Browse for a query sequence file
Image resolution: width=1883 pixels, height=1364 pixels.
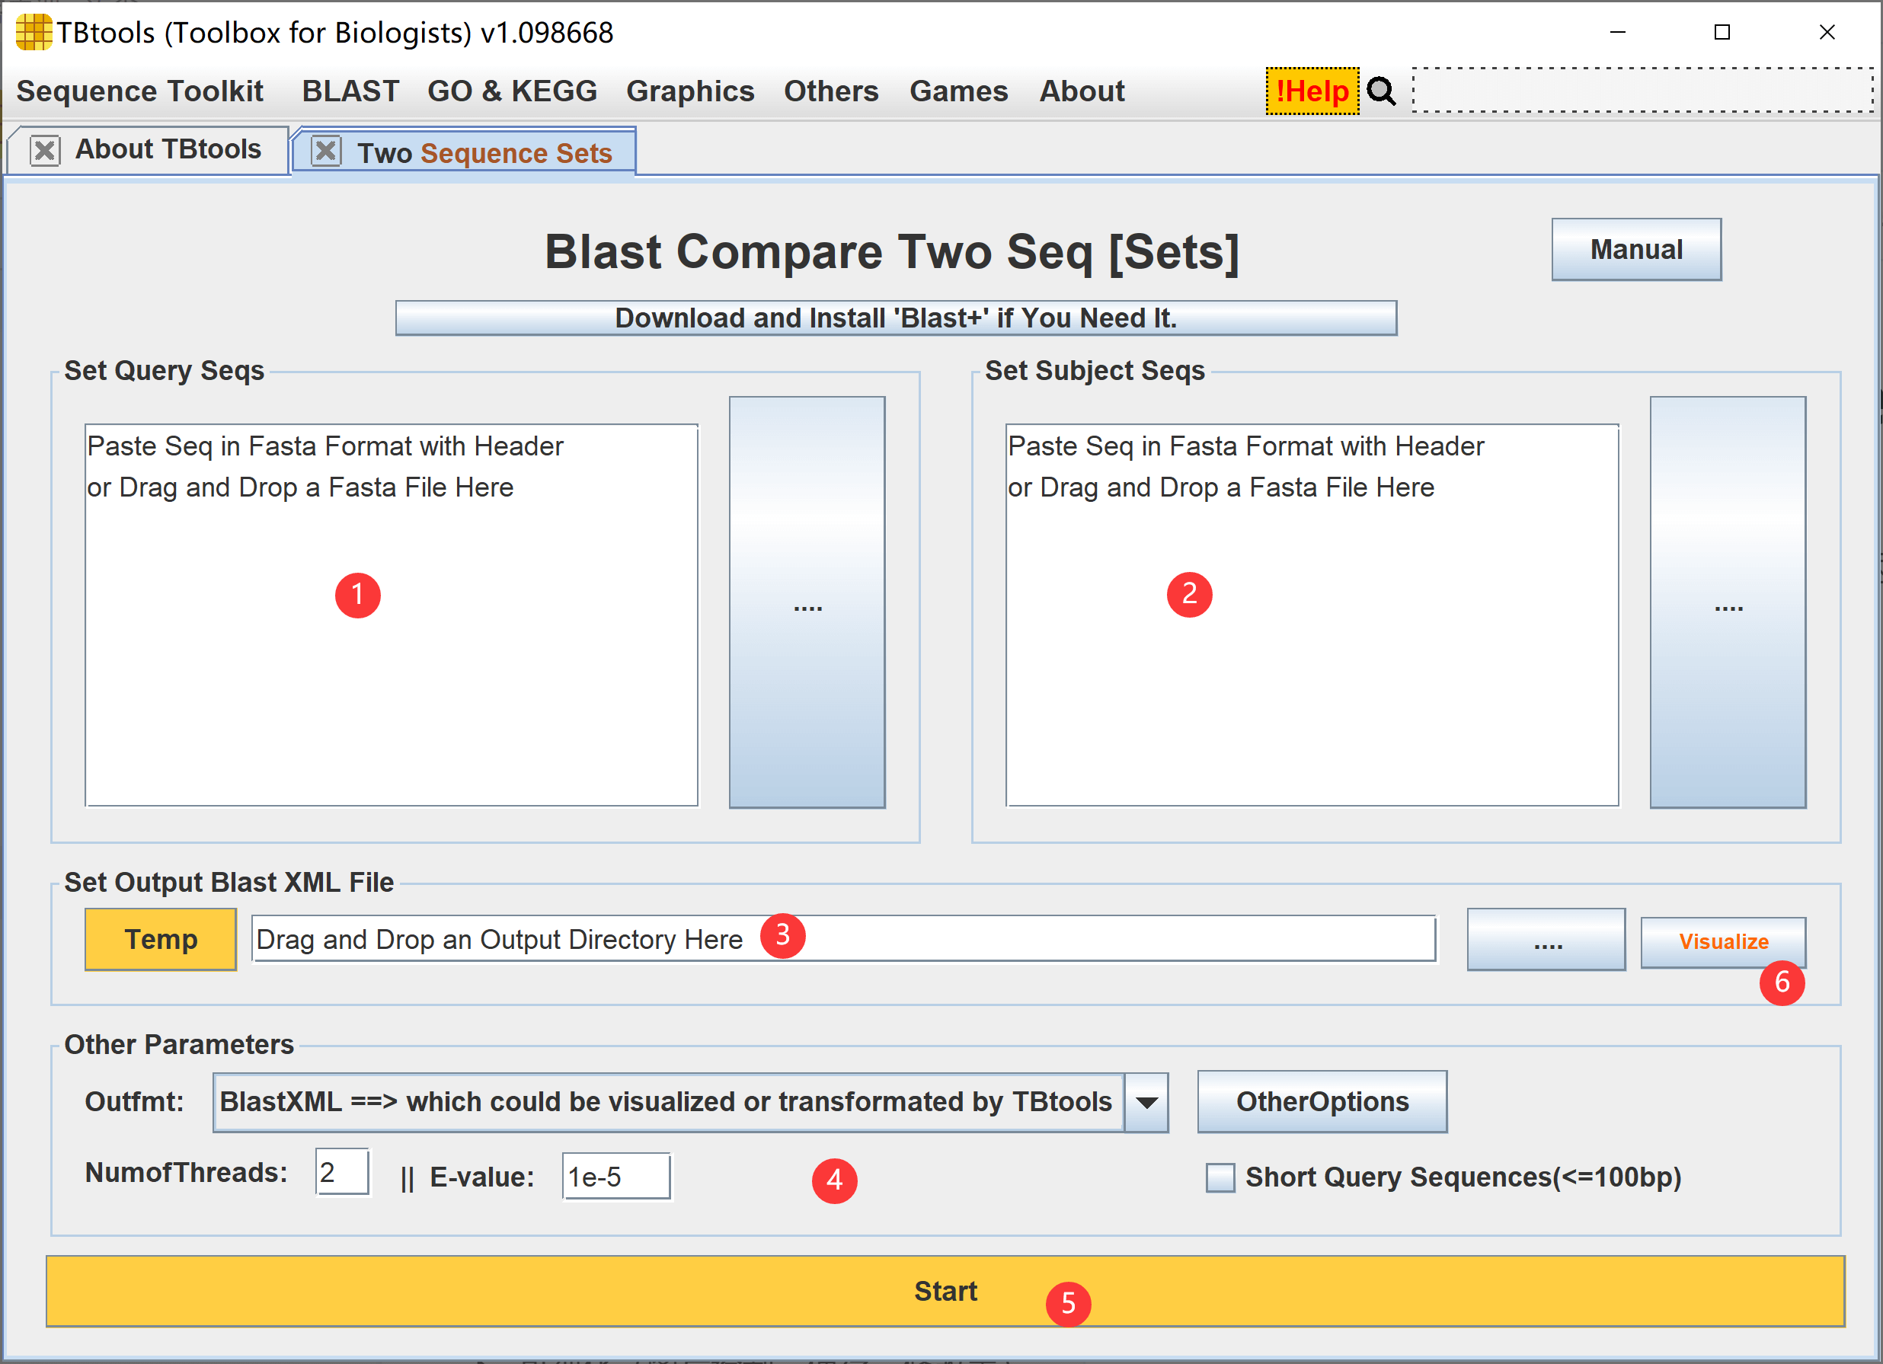tap(807, 602)
